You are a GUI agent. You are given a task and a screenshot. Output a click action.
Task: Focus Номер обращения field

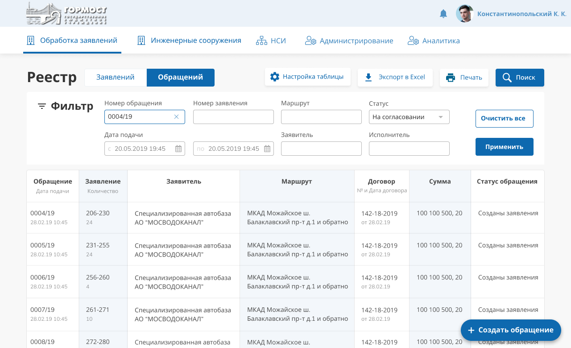click(145, 117)
